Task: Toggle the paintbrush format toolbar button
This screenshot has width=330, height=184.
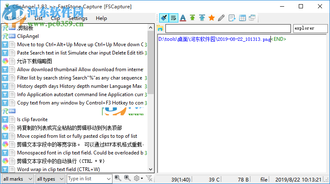Action: click(164, 18)
